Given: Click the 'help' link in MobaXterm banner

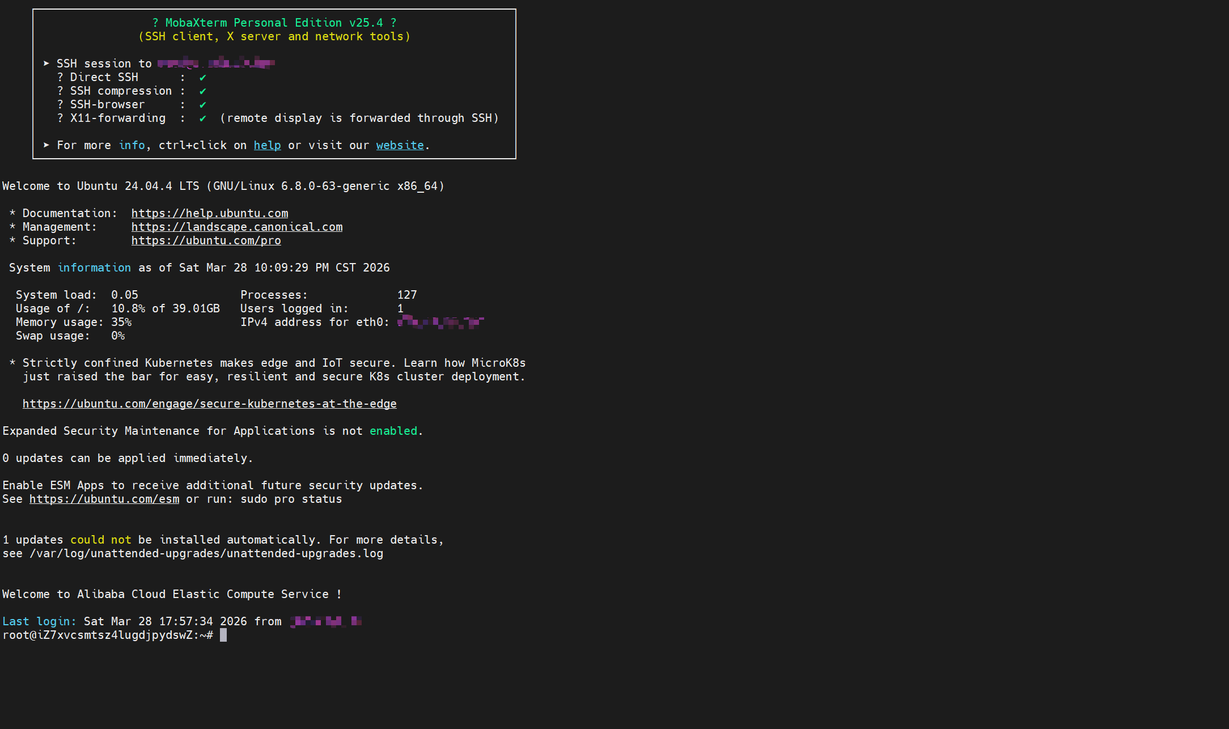Looking at the screenshot, I should tap(267, 145).
